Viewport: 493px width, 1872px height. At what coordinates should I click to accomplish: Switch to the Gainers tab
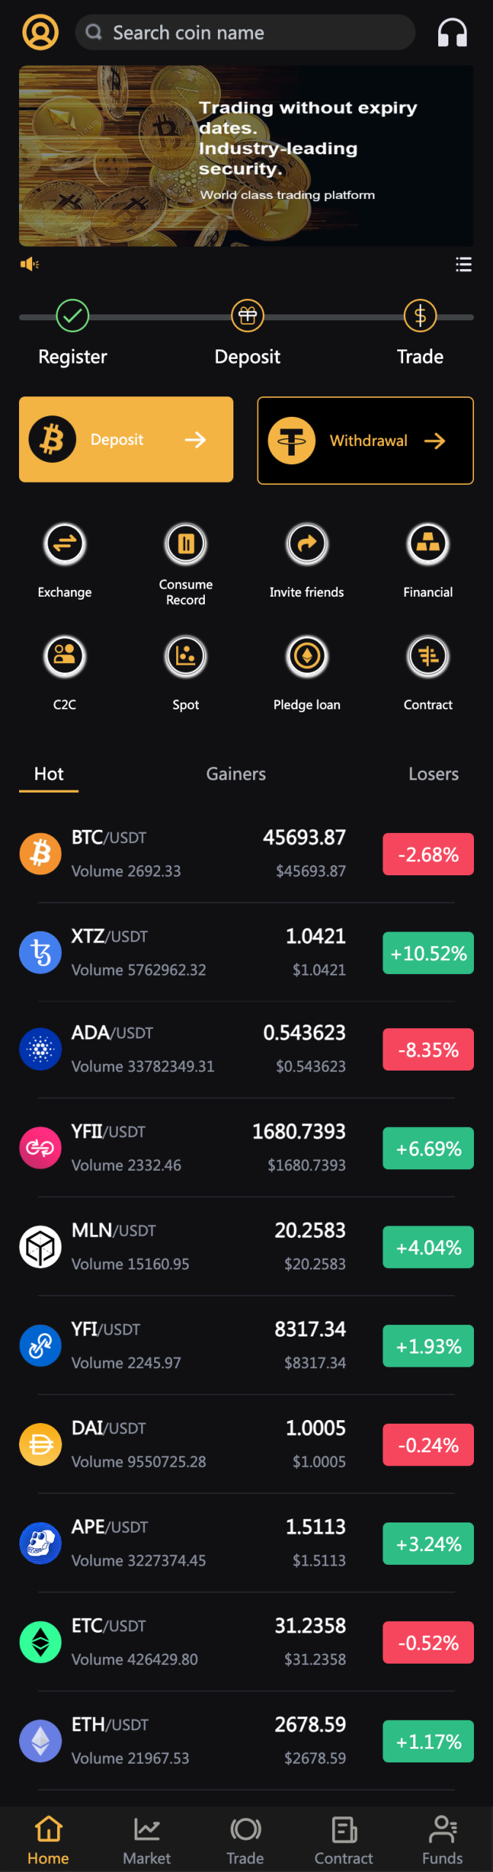(x=236, y=774)
